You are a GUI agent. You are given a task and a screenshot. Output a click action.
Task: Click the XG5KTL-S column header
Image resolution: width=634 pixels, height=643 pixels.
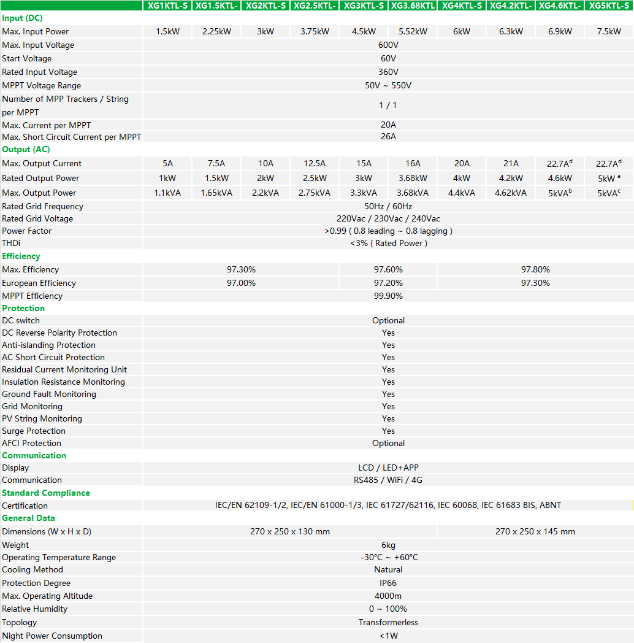pyautogui.click(x=609, y=6)
